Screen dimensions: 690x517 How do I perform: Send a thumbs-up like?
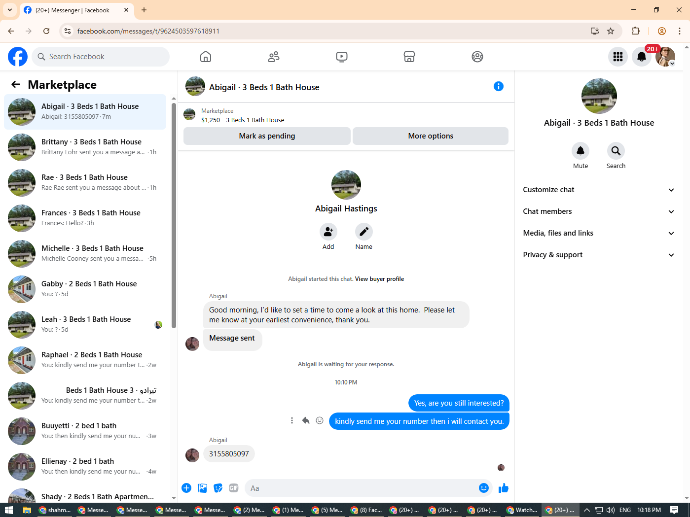point(504,488)
